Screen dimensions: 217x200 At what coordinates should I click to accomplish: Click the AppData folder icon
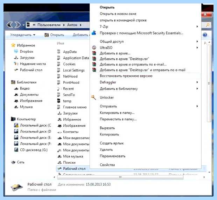click(x=59, y=52)
